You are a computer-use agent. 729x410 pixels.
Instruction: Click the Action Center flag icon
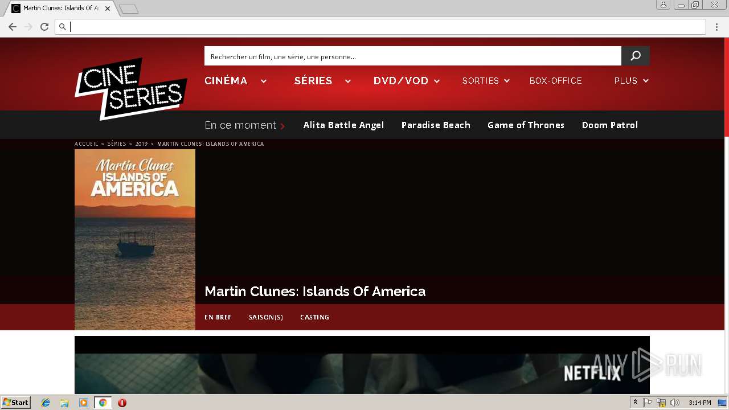[x=648, y=403]
